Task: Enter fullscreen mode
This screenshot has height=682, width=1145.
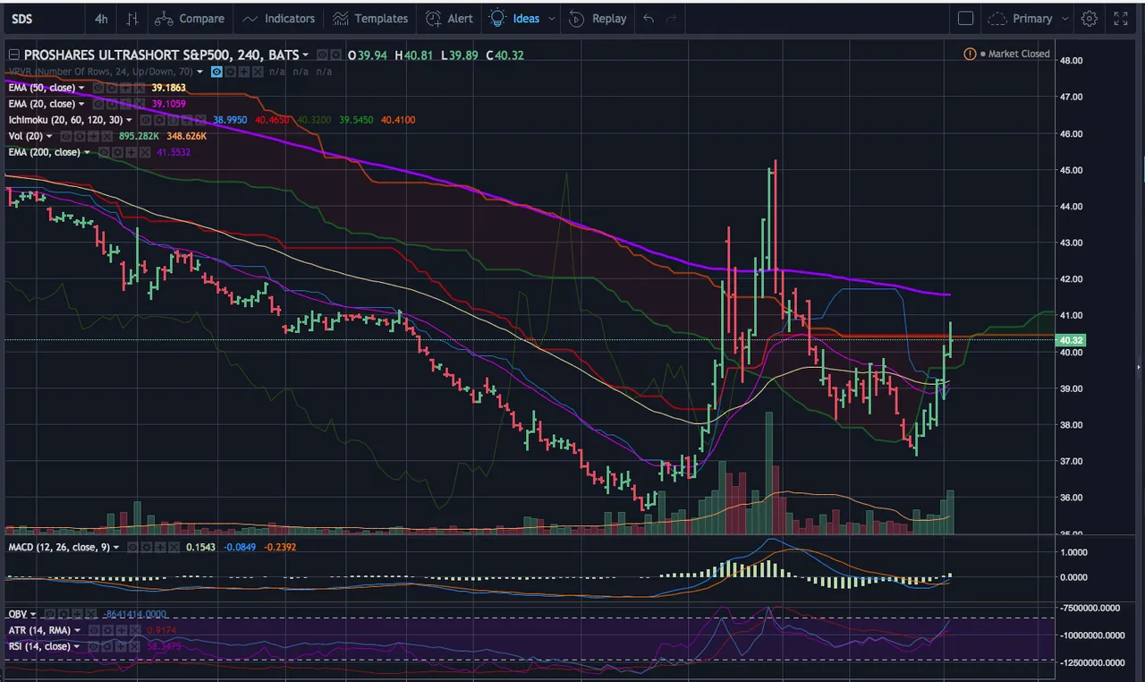Action: 1120,19
